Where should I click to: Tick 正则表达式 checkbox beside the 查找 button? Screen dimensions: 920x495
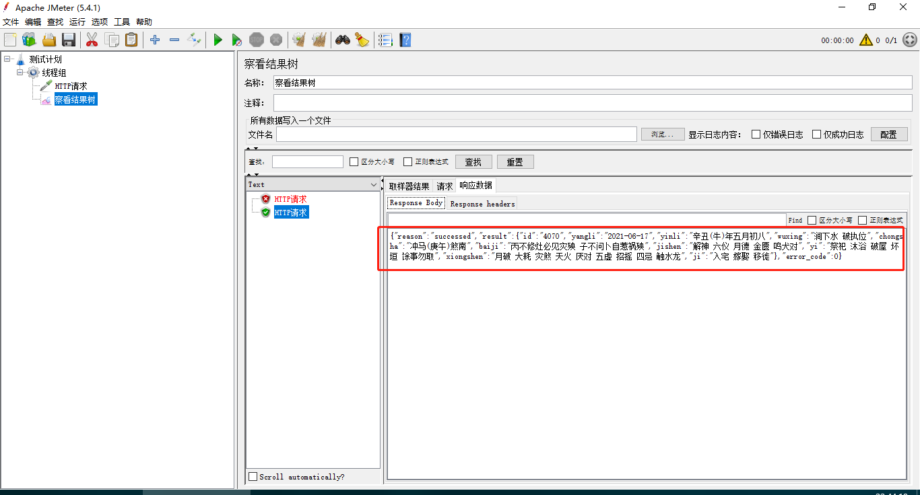click(408, 161)
